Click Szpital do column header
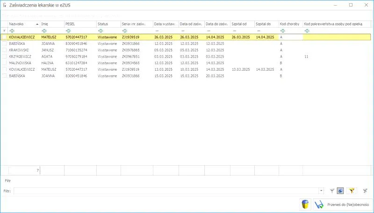 click(x=266, y=24)
